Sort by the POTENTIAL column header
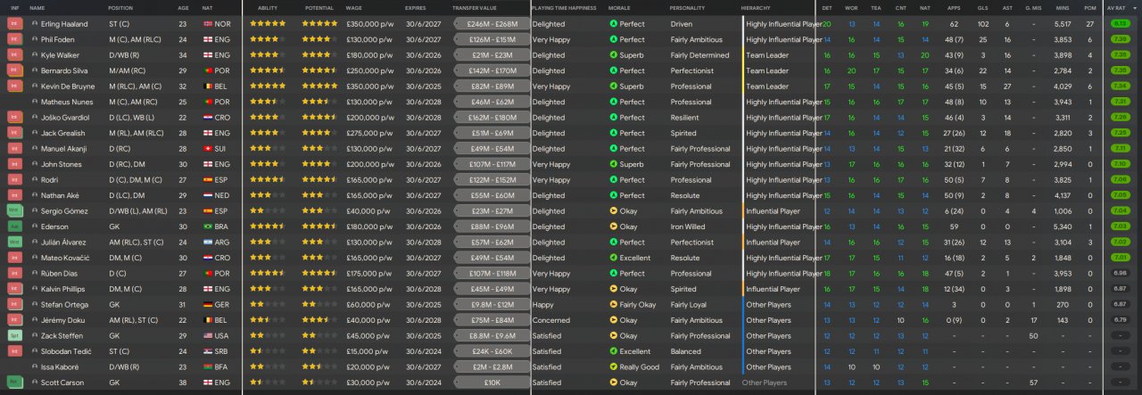The width and height of the screenshot is (1142, 395). pyautogui.click(x=319, y=7)
